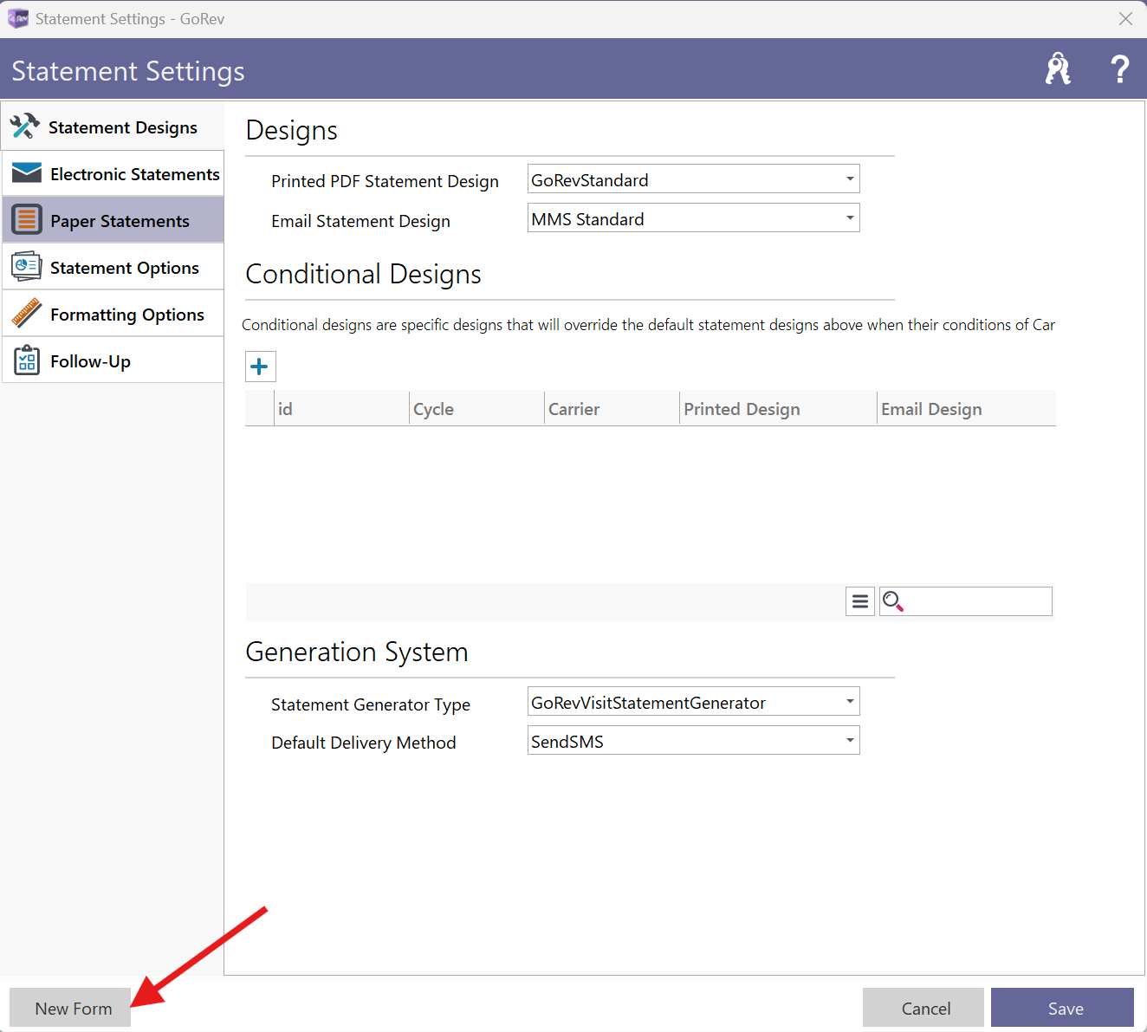
Task: Click the Formatting Options ruler icon
Action: pos(27,314)
